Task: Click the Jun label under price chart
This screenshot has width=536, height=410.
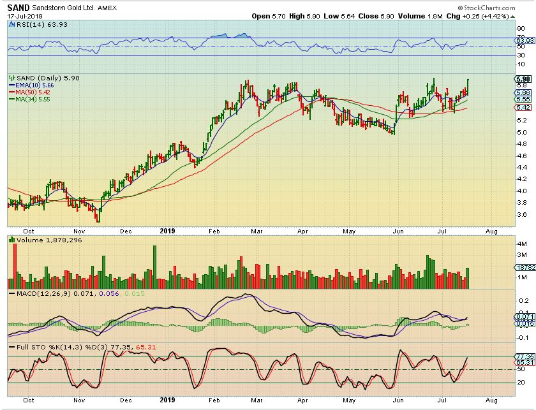Action: [398, 231]
